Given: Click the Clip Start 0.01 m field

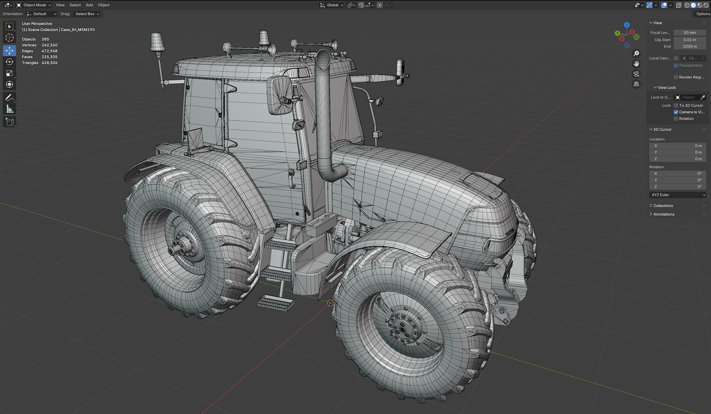Looking at the screenshot, I should (x=690, y=40).
